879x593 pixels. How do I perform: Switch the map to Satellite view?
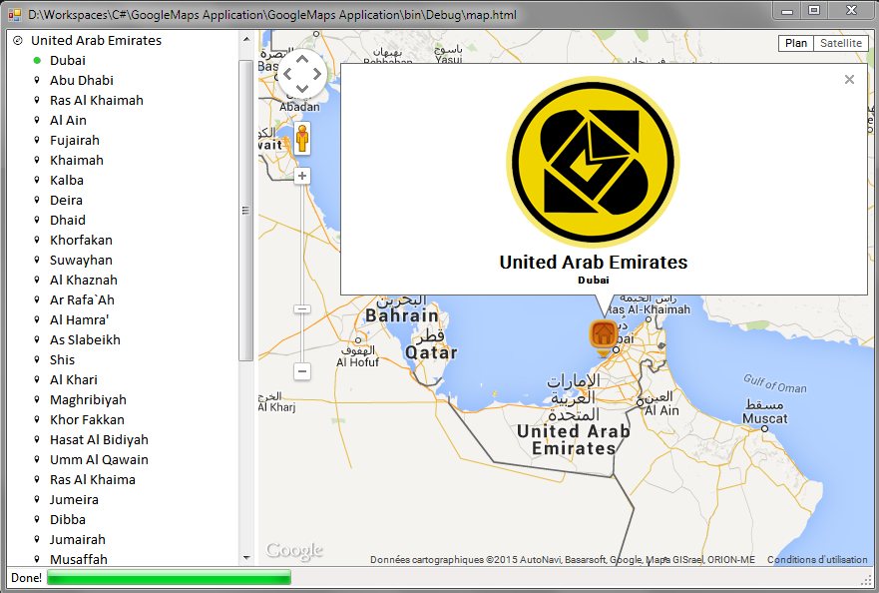tap(841, 43)
